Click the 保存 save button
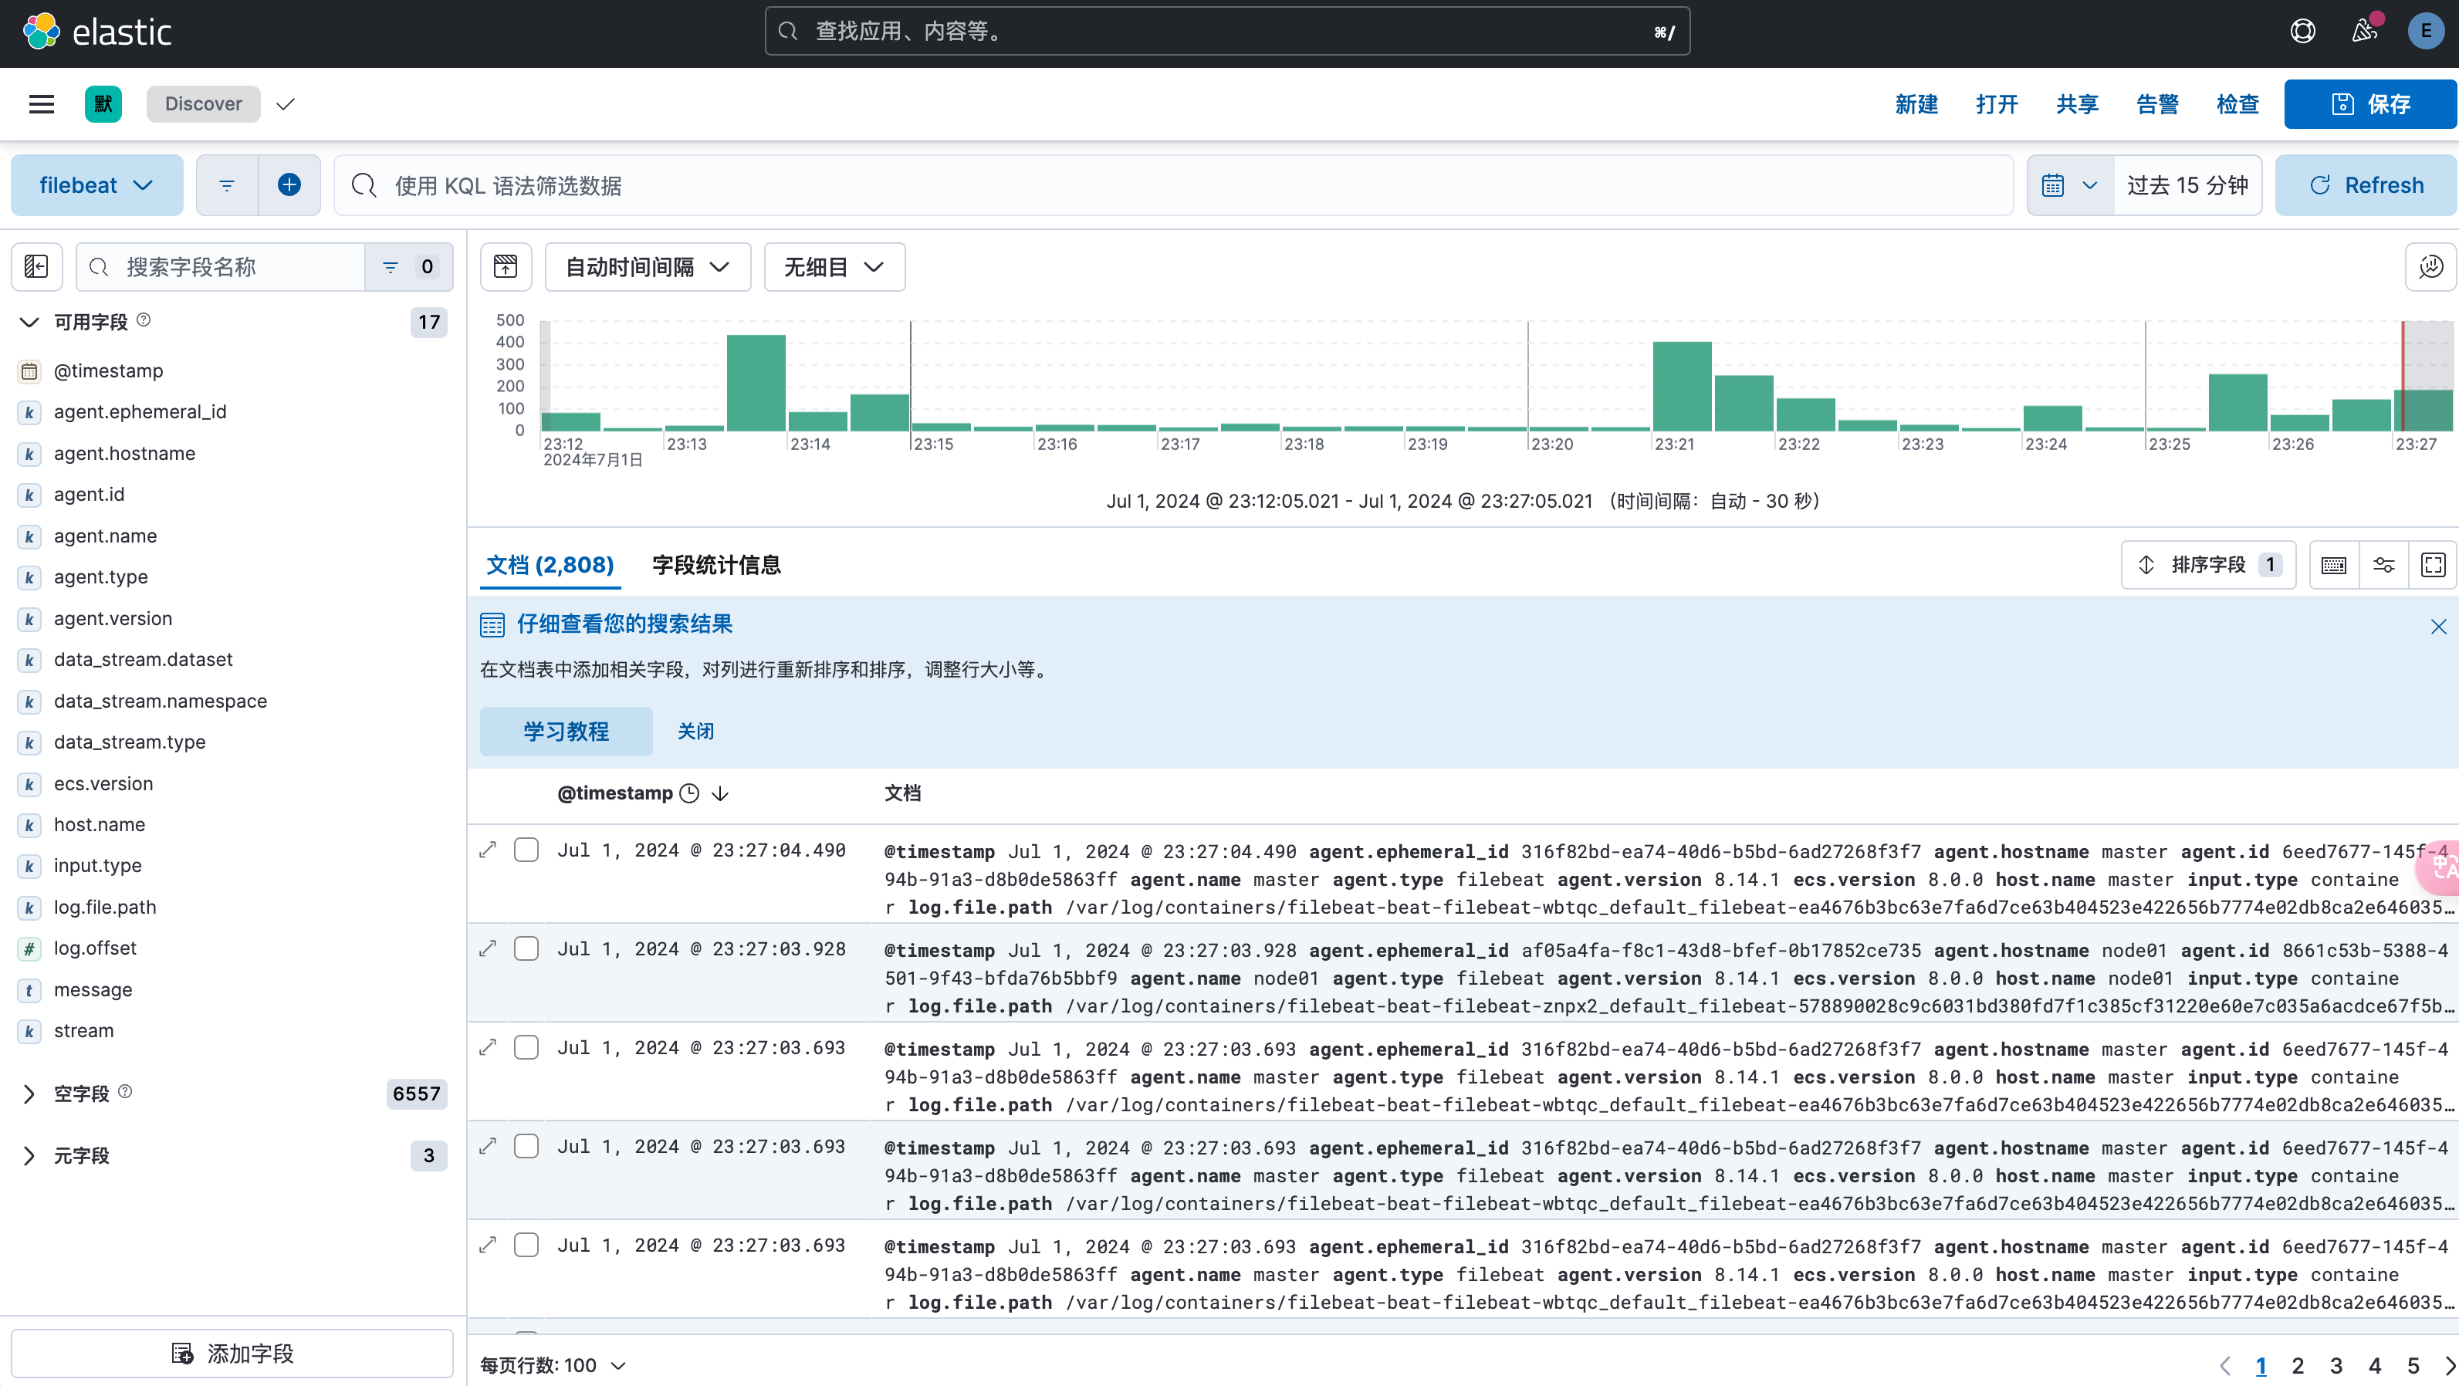The height and width of the screenshot is (1386, 2459). coord(2370,104)
